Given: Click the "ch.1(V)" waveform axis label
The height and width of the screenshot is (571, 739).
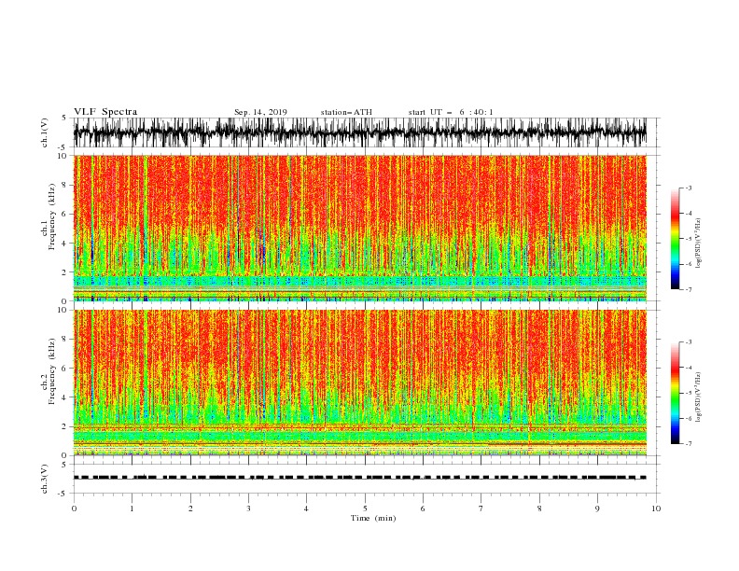Looking at the screenshot, I should 45,132.
